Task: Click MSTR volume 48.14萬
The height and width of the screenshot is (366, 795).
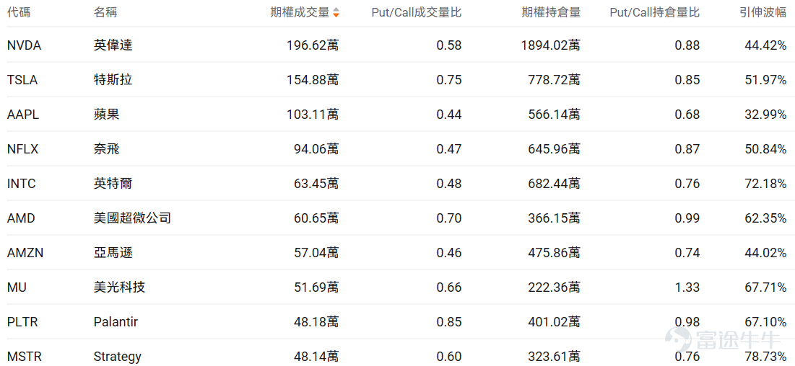Action: (x=316, y=357)
